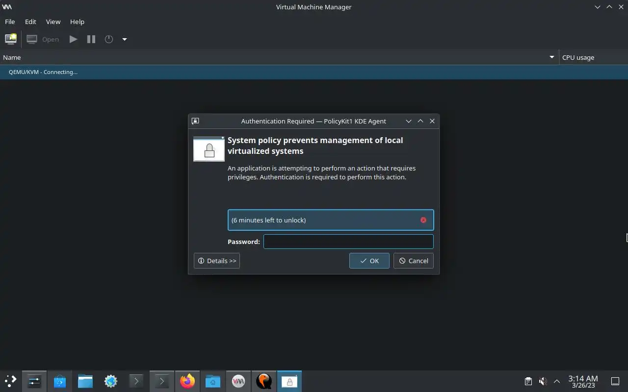Open the Dolphin file manager taskbar icon
This screenshot has width=628, height=392.
click(85, 381)
